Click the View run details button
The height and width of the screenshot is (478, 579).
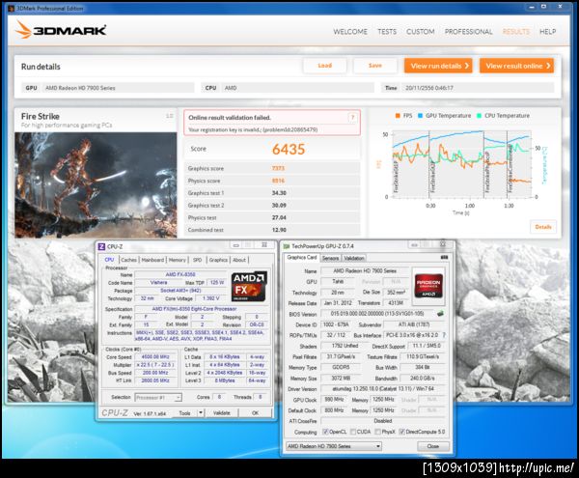(438, 66)
